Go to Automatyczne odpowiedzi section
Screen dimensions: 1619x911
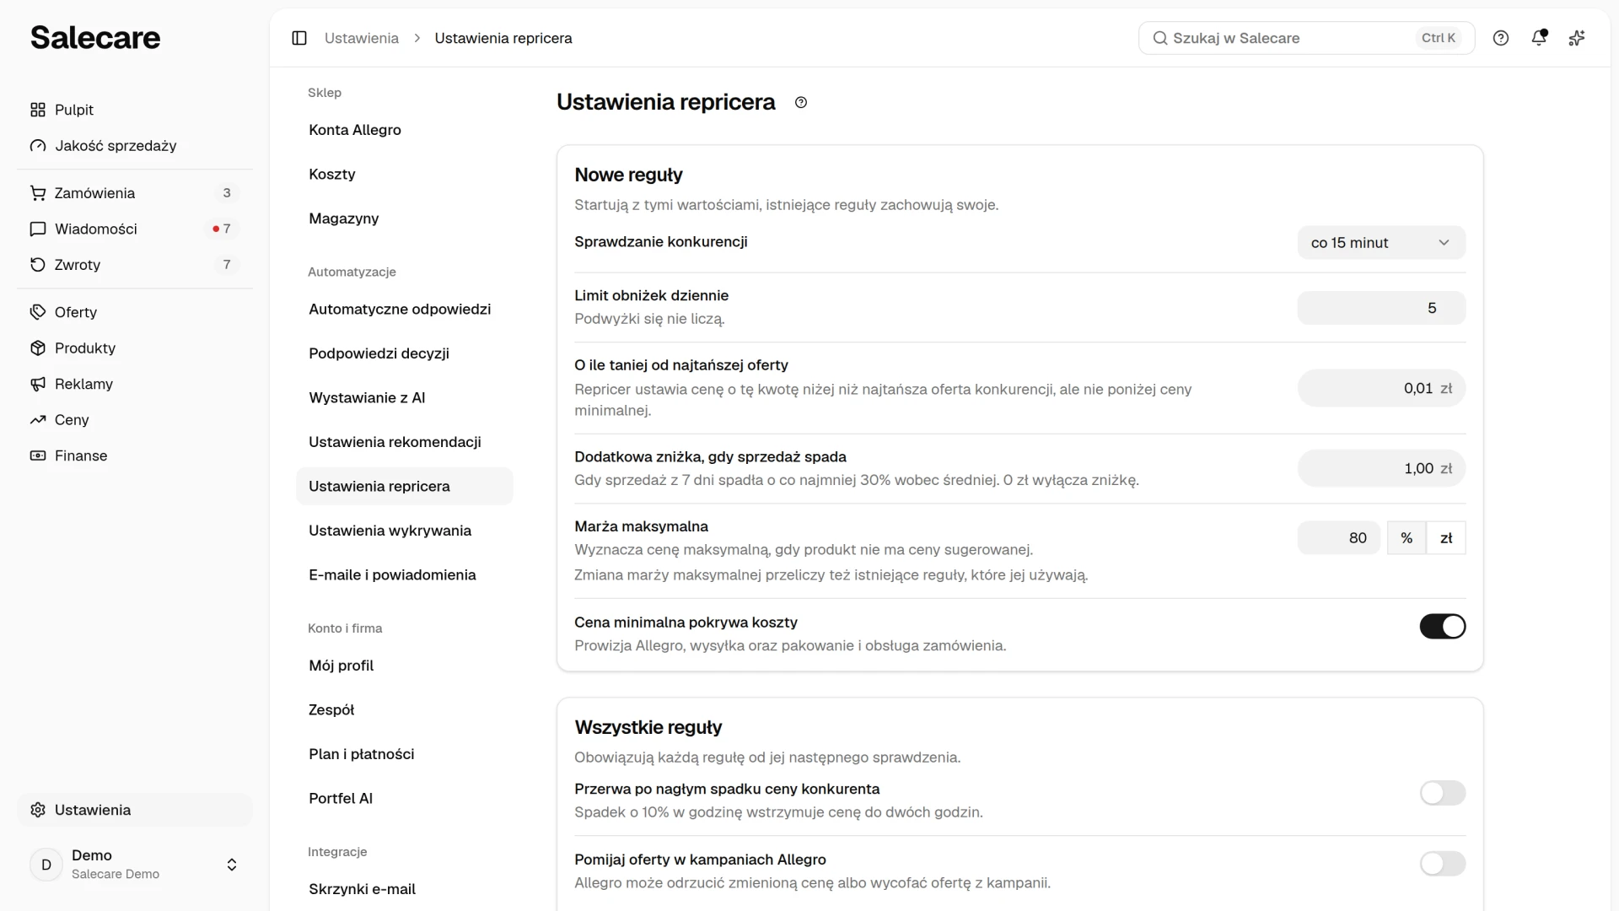click(x=405, y=309)
